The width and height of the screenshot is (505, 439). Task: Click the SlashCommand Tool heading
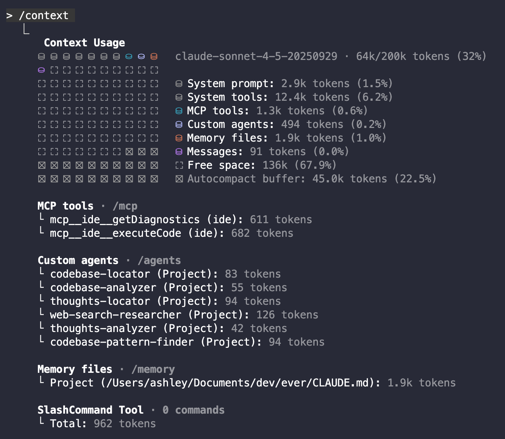[90, 410]
